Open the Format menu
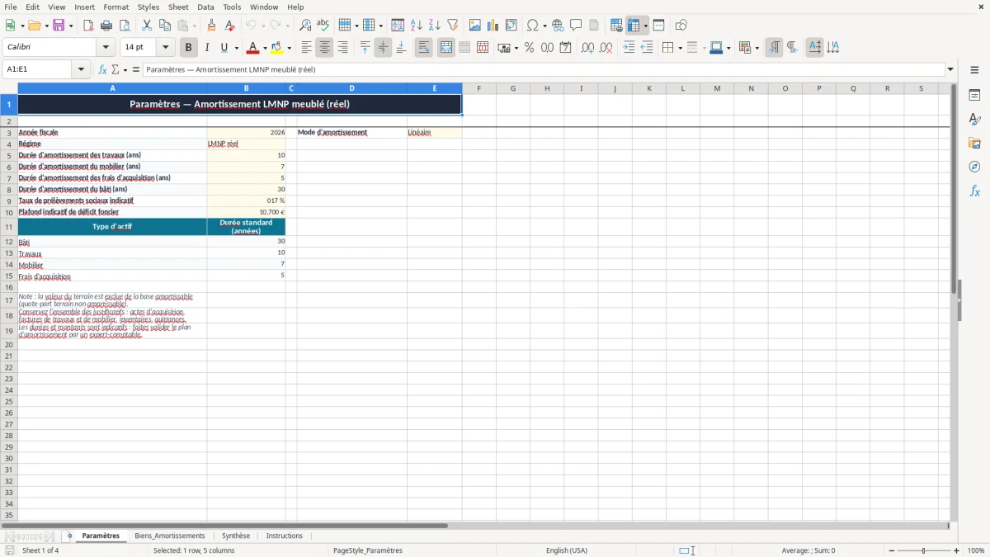Viewport: 990px width, 557px height. [116, 7]
